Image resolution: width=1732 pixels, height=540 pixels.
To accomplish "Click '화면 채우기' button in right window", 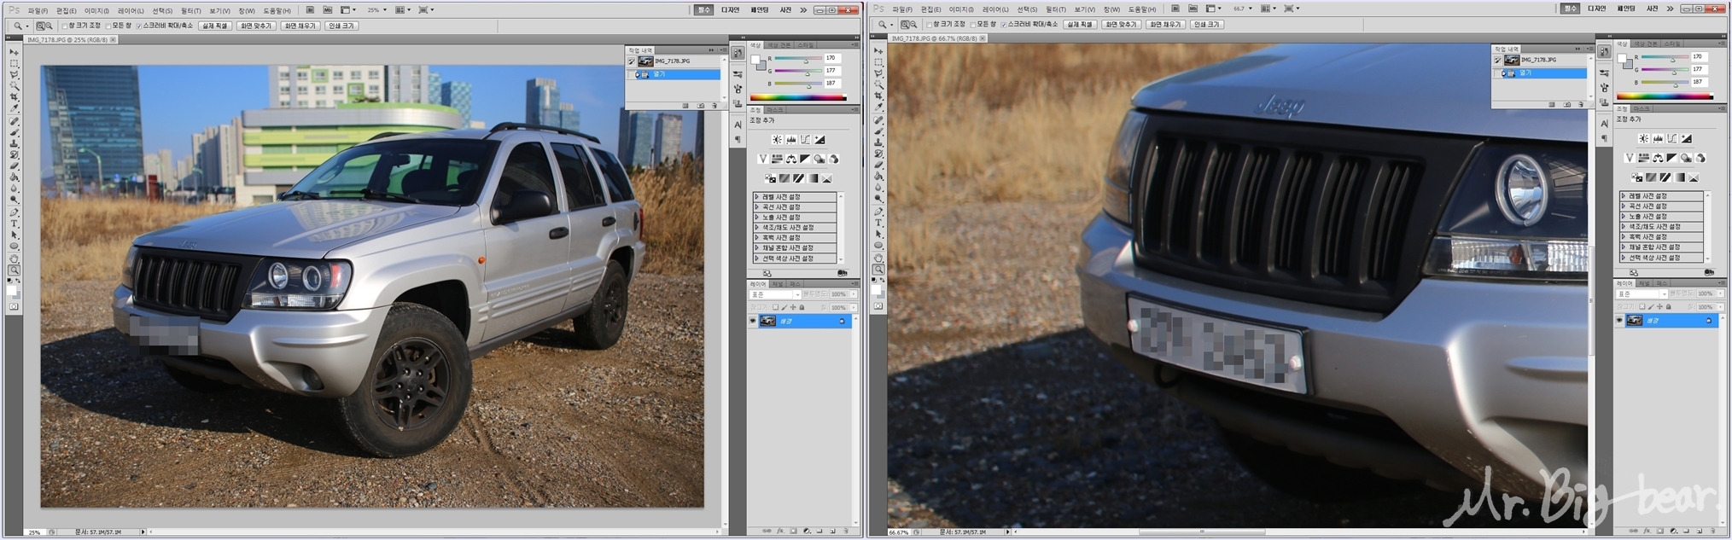I will 1165,25.
